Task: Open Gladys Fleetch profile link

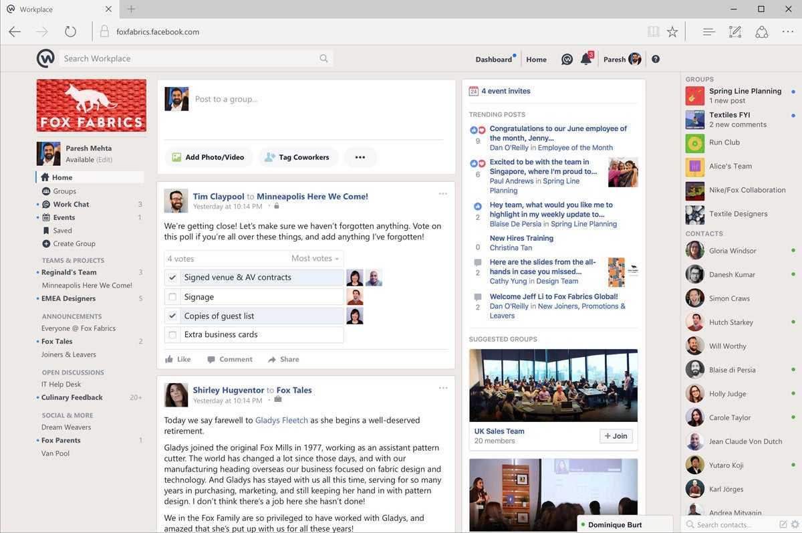Action: coord(281,421)
